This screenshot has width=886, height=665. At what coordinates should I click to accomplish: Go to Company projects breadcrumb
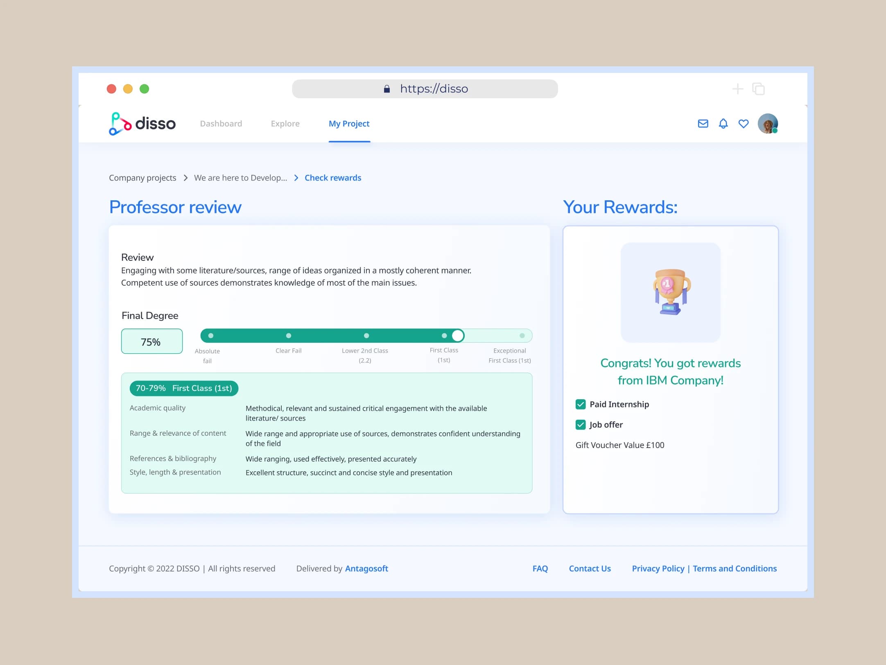point(142,178)
